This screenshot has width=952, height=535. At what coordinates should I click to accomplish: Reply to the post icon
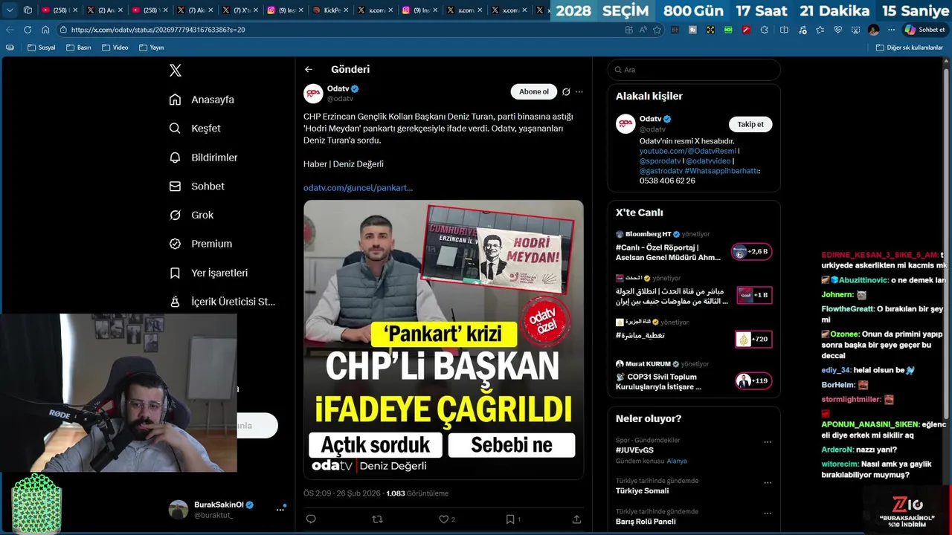point(311,519)
